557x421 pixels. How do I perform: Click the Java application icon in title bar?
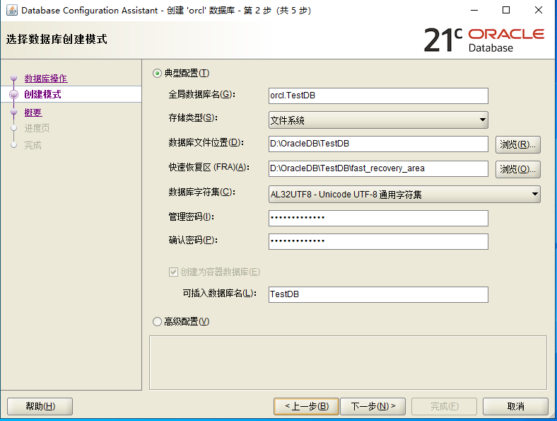(x=12, y=11)
